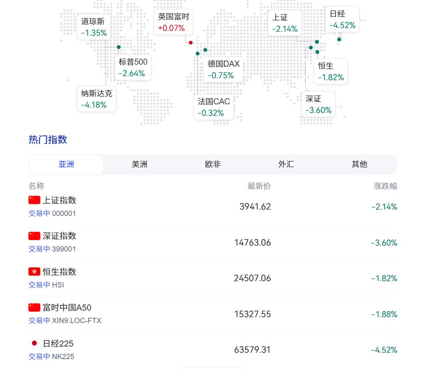
Task: Open the 富时中国A50 row name
Action: pos(67,307)
